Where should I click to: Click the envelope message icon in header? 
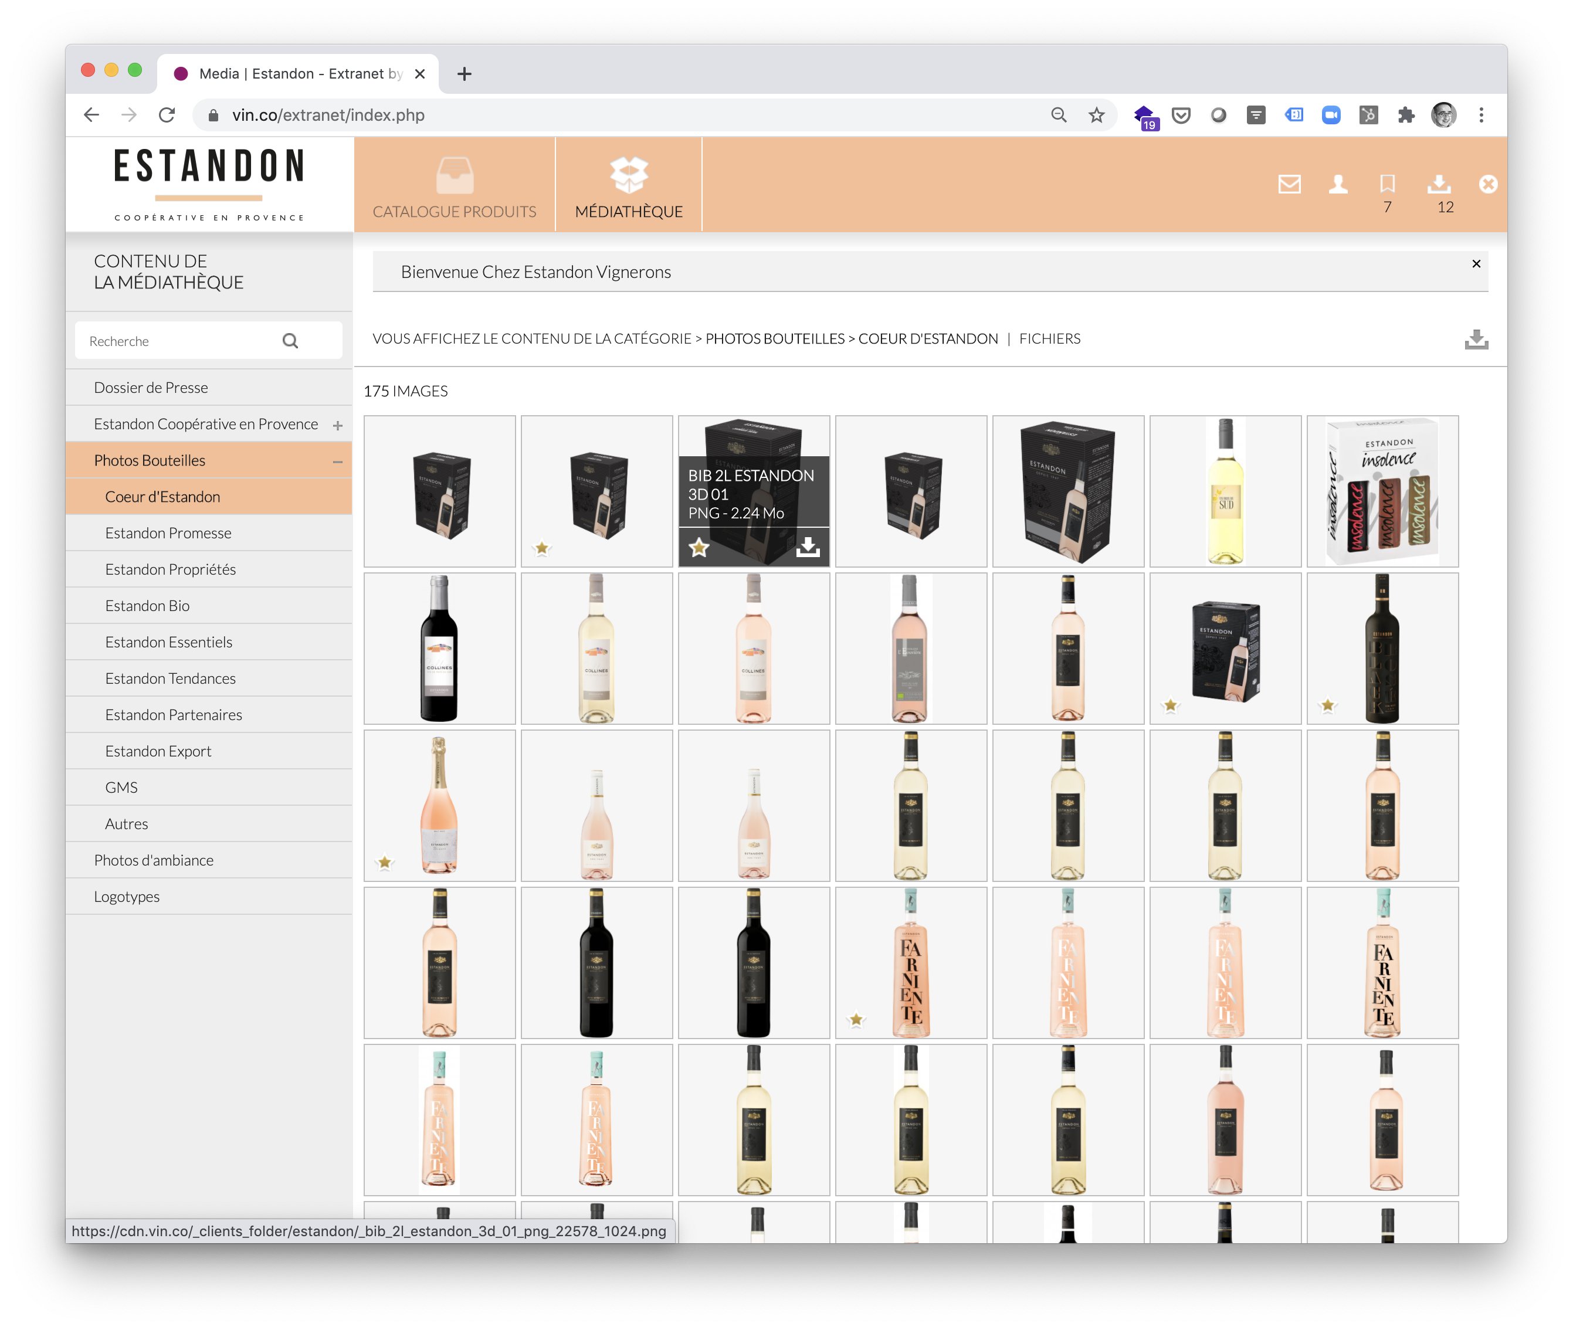[x=1290, y=184]
